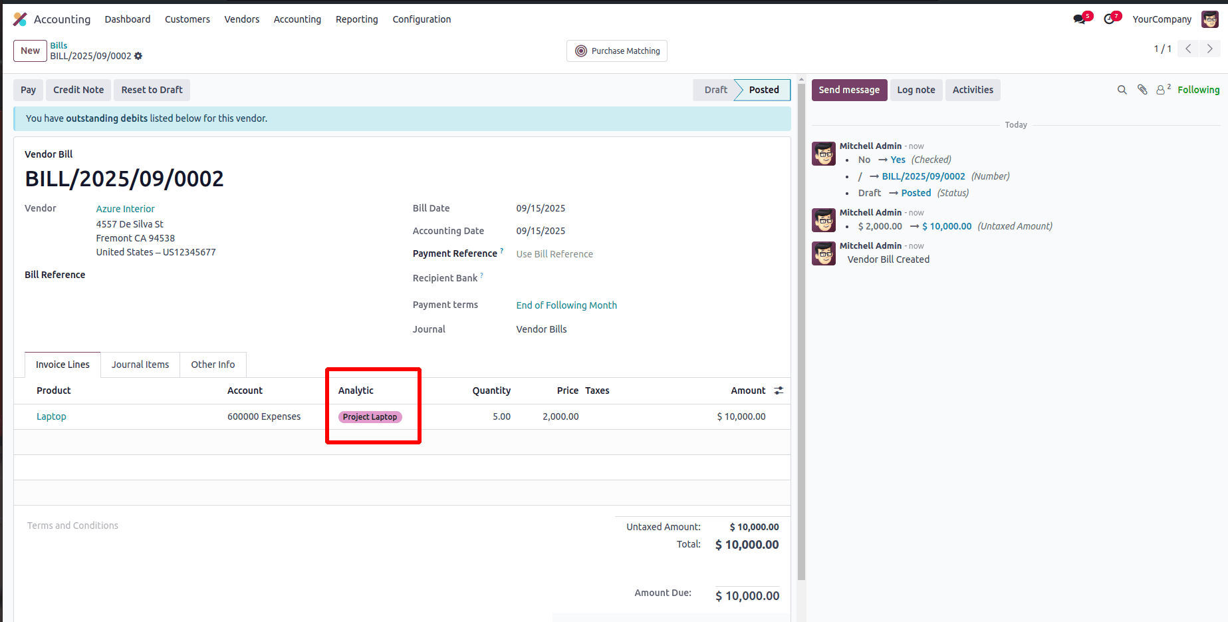Open the activities clock icon in navbar

[x=1109, y=19]
